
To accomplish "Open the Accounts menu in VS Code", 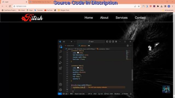I will point(60,84).
